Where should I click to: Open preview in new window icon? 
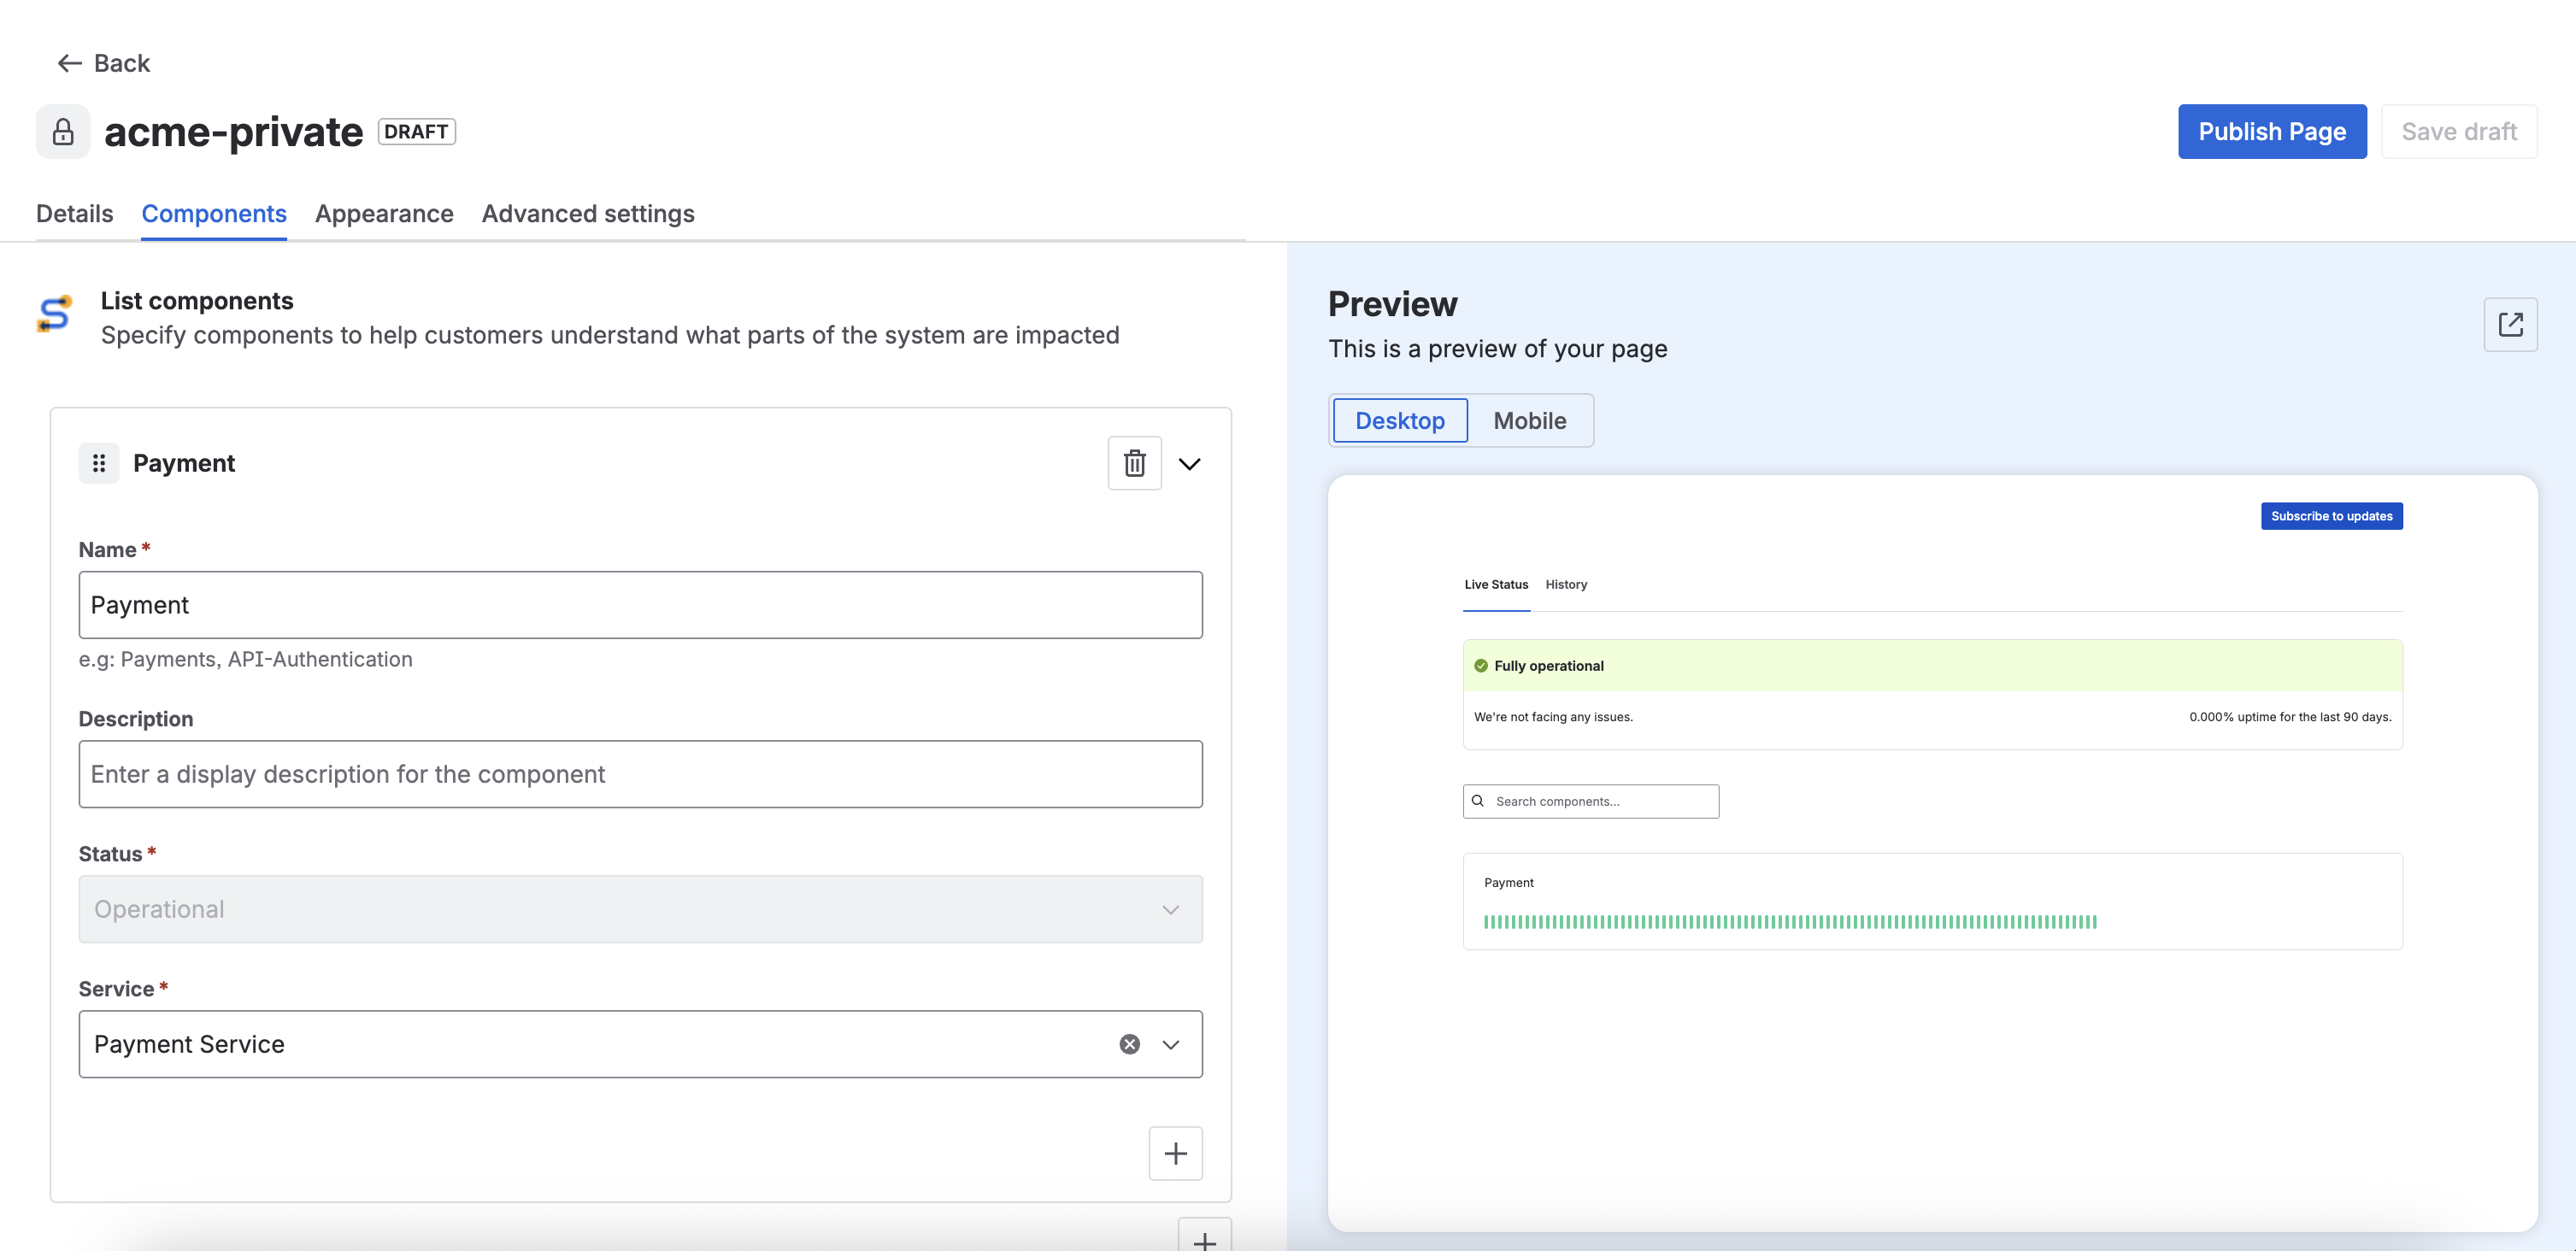pos(2510,324)
